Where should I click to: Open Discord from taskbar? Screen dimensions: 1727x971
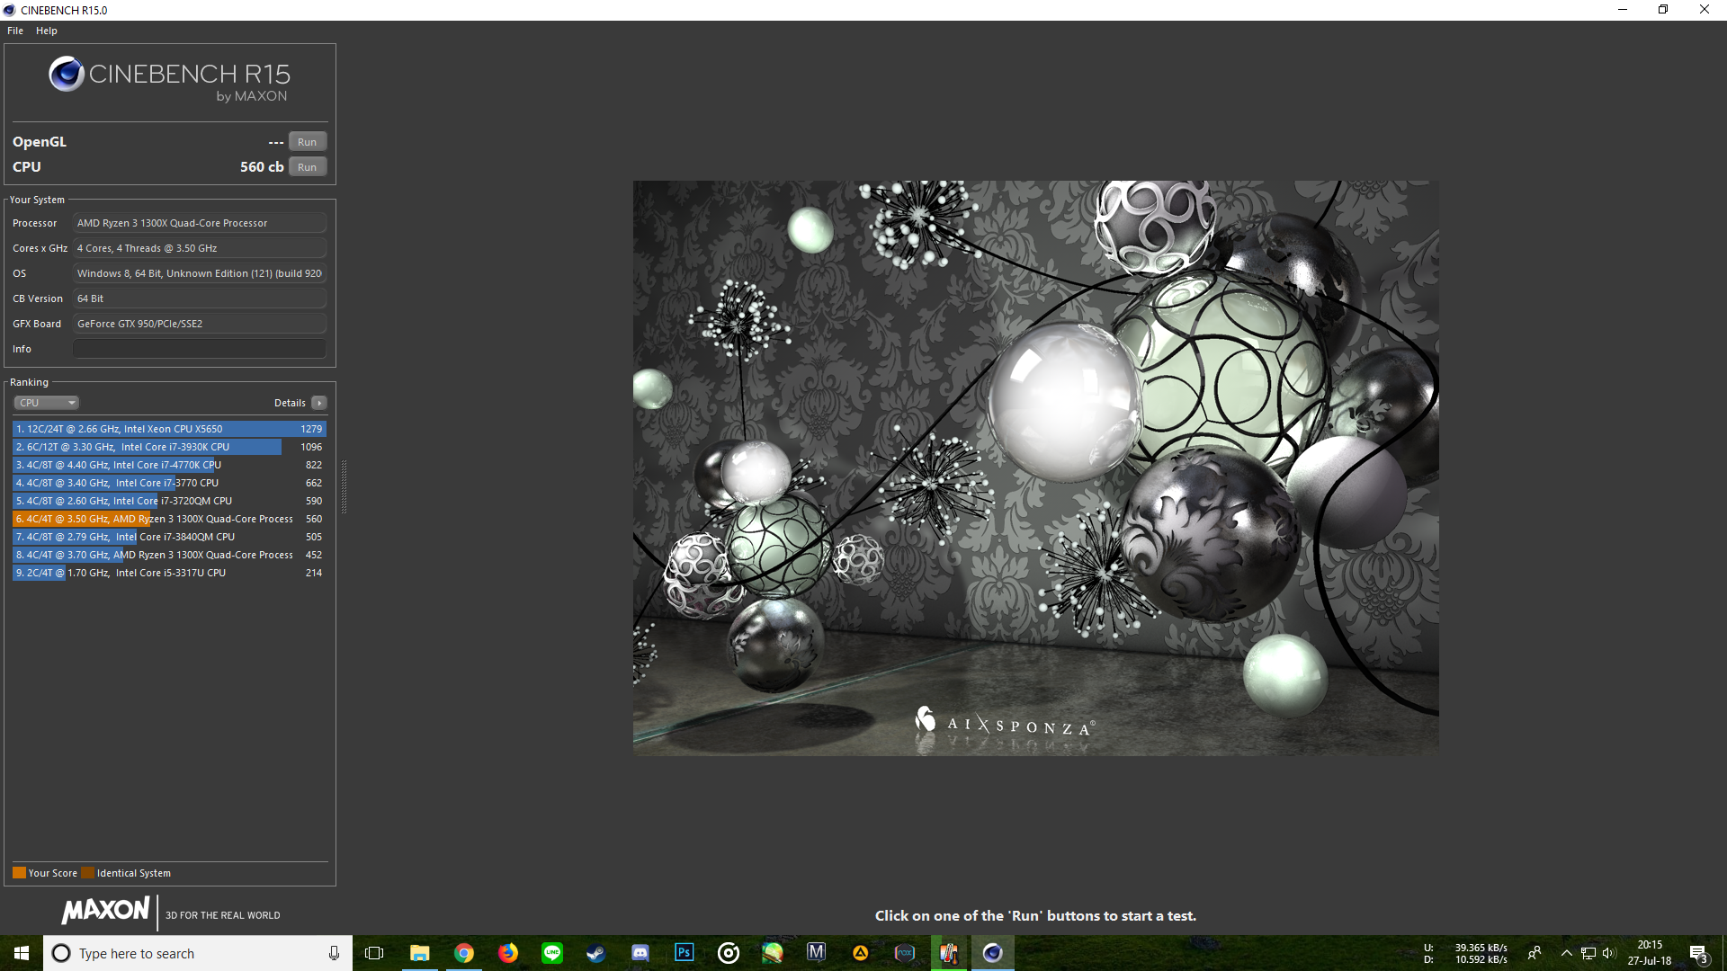point(640,953)
